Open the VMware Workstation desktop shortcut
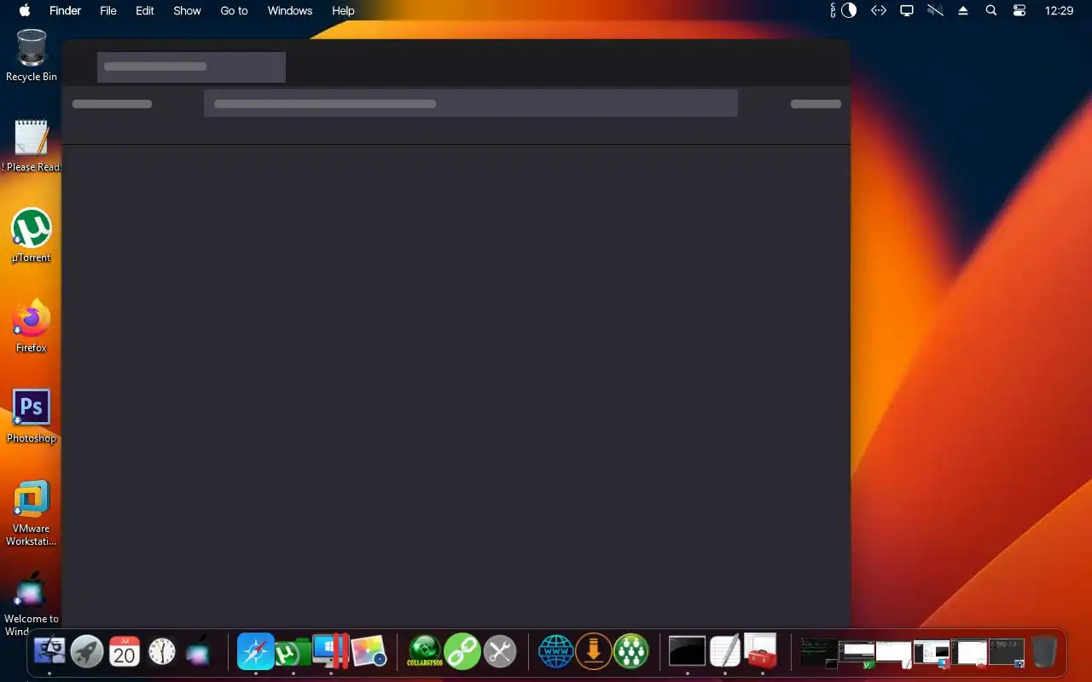This screenshot has width=1092, height=682. [x=32, y=512]
